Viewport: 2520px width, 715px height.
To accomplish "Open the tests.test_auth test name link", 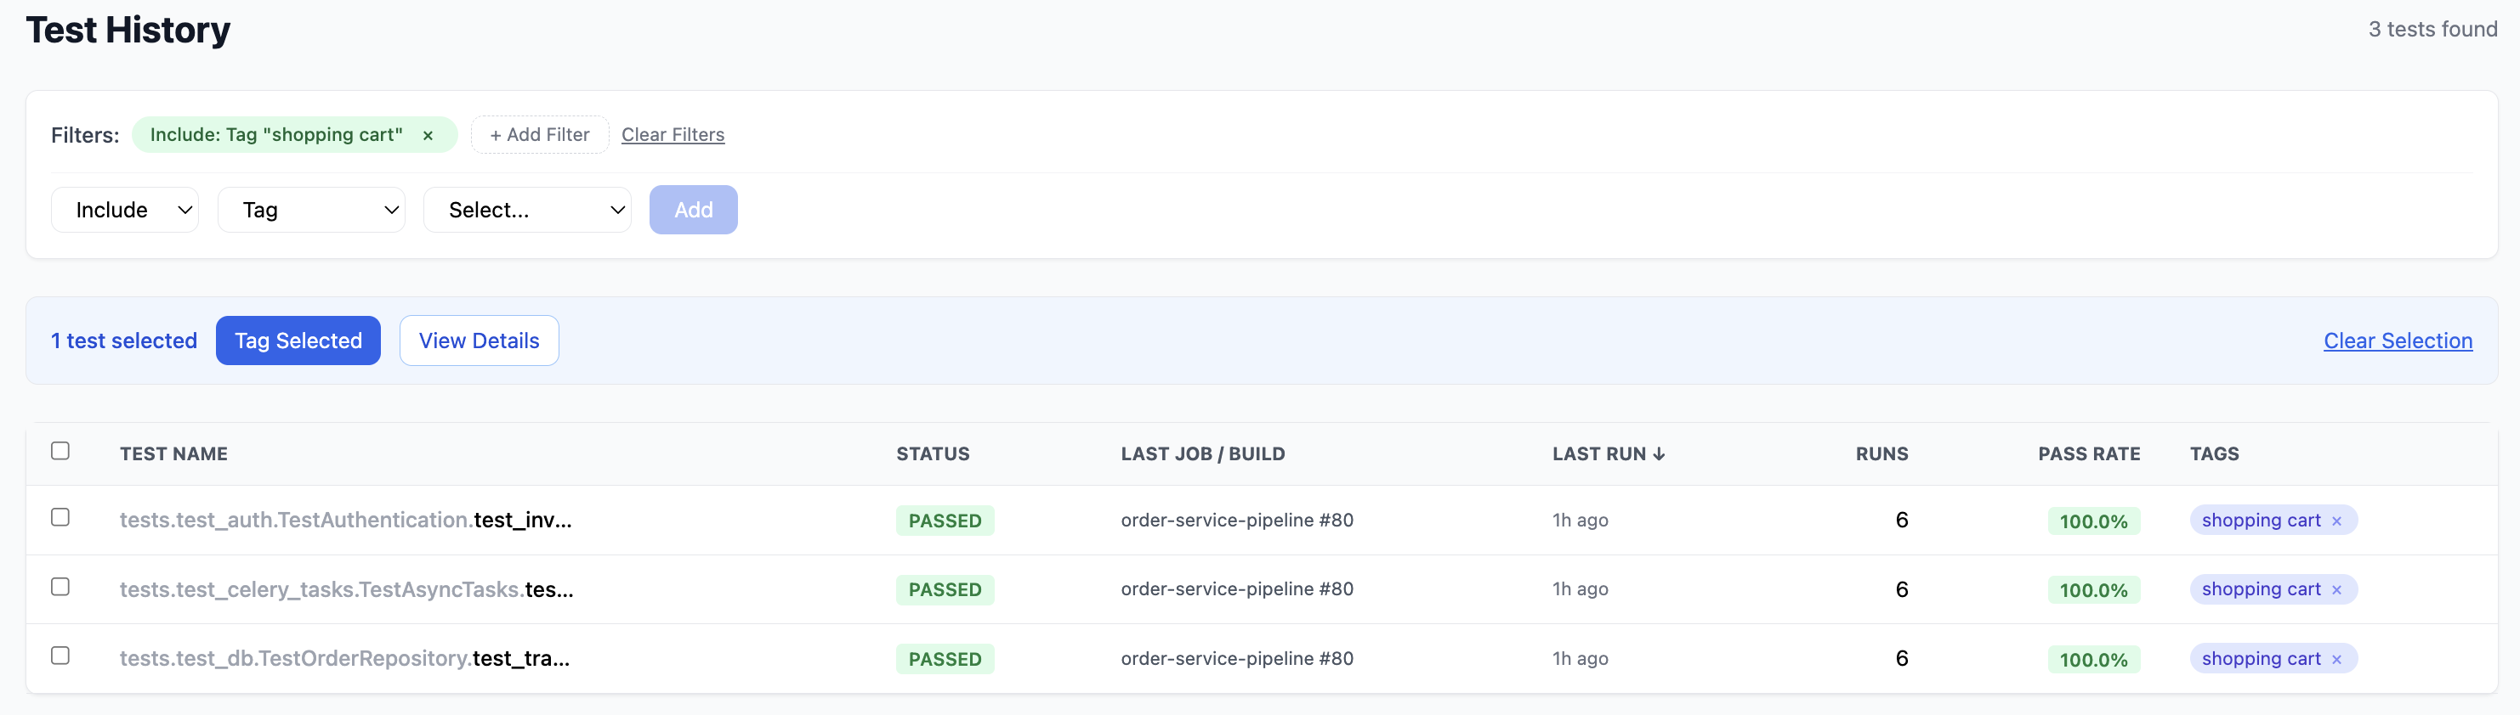I will coord(345,521).
